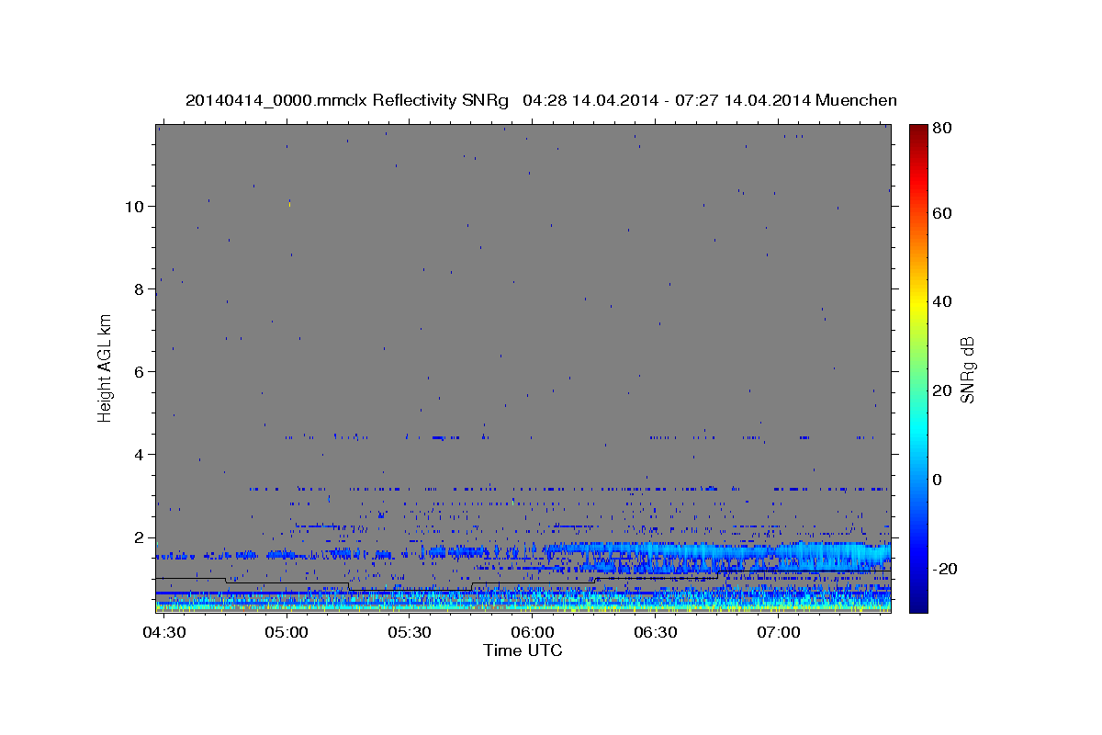Click the 06:00 time tick label

click(x=533, y=632)
